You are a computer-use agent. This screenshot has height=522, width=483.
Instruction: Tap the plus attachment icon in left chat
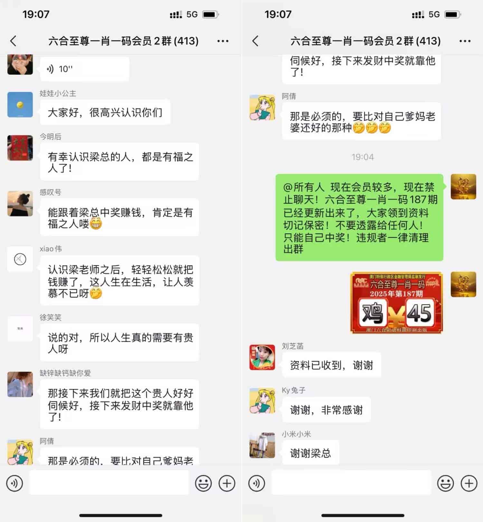click(x=227, y=483)
